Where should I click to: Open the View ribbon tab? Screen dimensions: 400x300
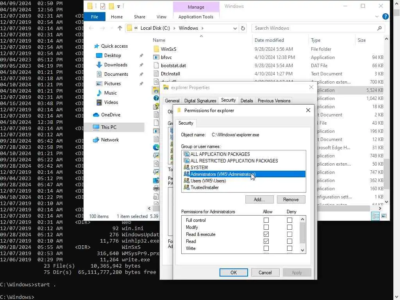tap(161, 17)
